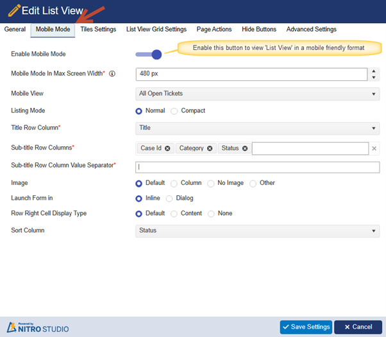
Task: Increase the max screen width with up arrow
Action: pyautogui.click(x=374, y=70)
